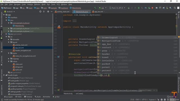Expand the manifests folder
The image size is (180, 101).
[6, 17]
